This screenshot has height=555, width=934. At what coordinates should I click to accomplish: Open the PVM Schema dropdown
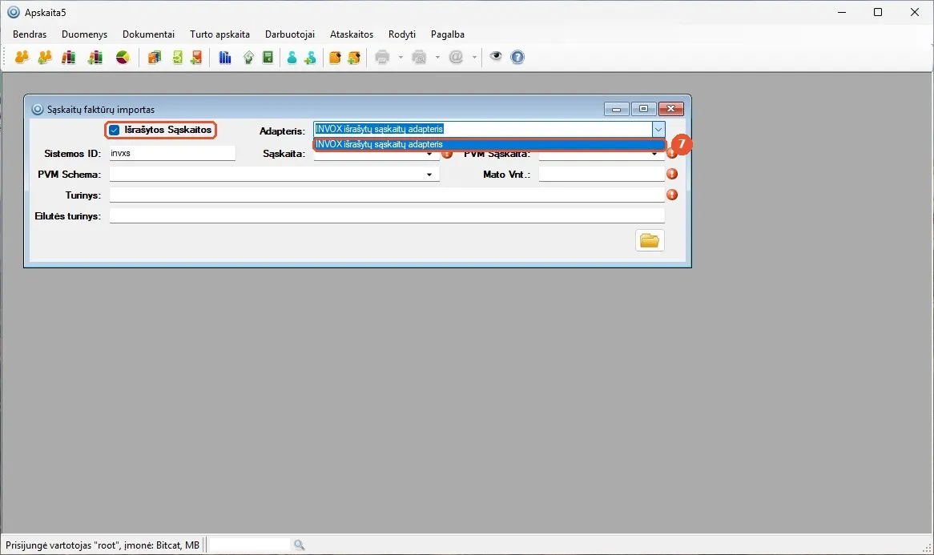pyautogui.click(x=429, y=175)
